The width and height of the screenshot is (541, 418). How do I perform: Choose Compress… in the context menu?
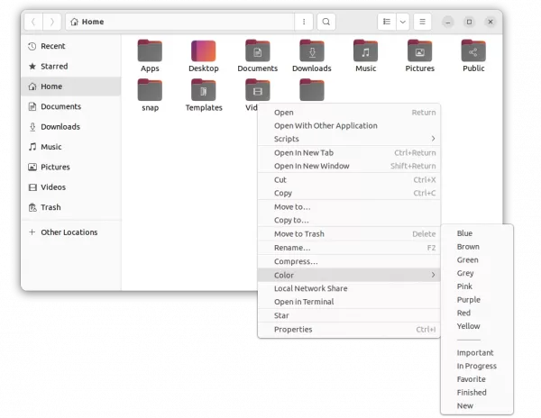(x=349, y=261)
